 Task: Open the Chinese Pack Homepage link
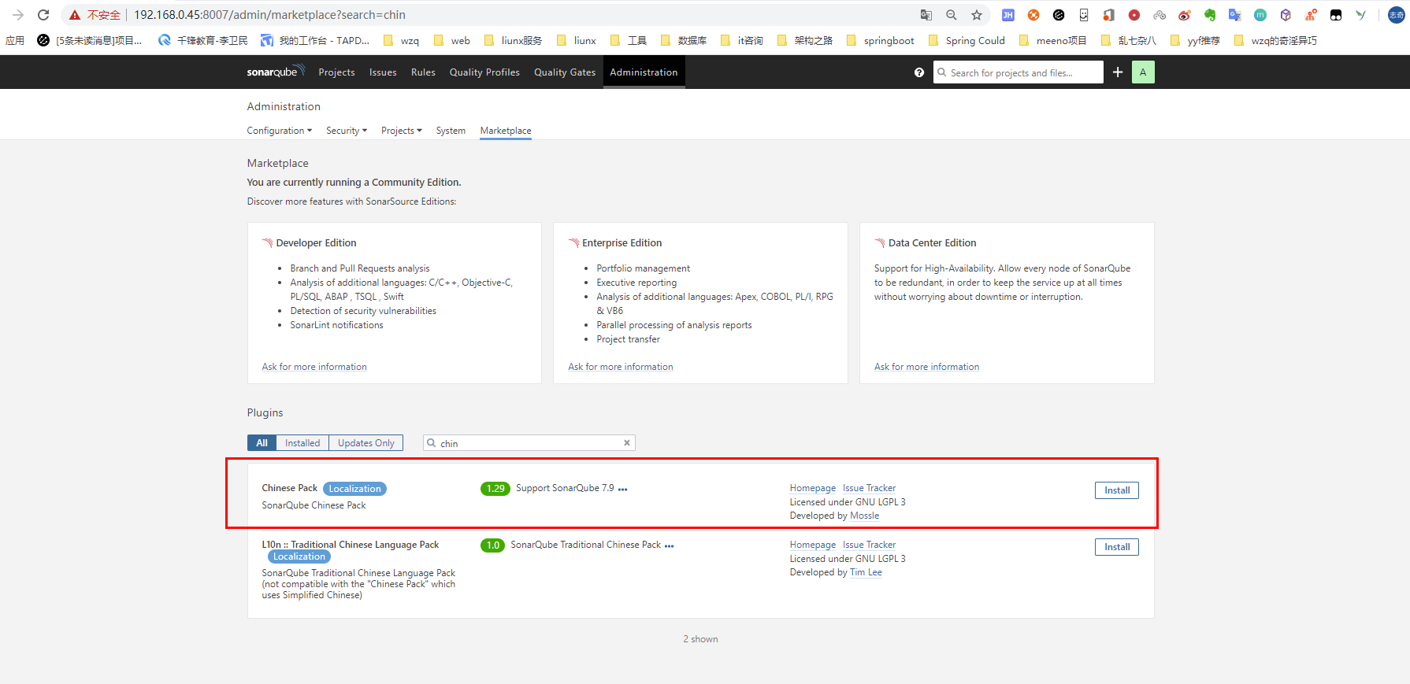tap(813, 488)
